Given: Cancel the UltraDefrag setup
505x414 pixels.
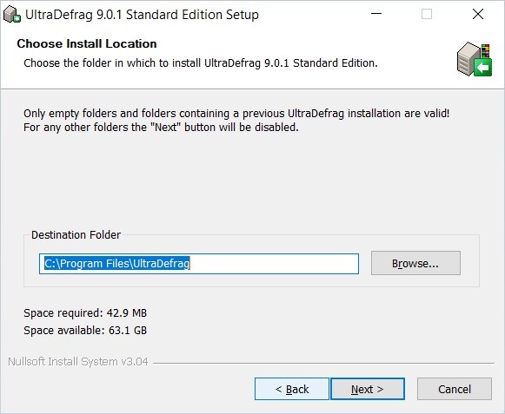Looking at the screenshot, I should point(455,389).
